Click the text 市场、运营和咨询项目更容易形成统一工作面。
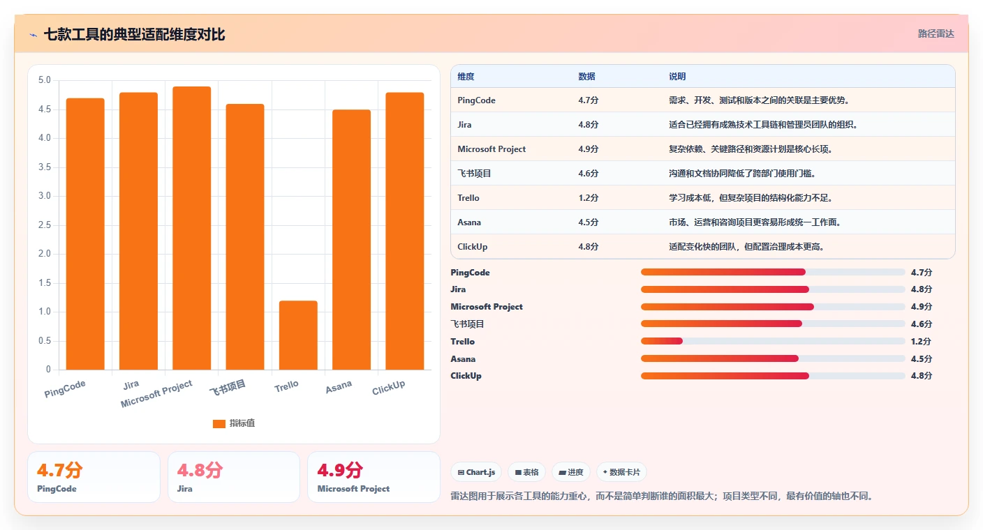 tap(755, 222)
